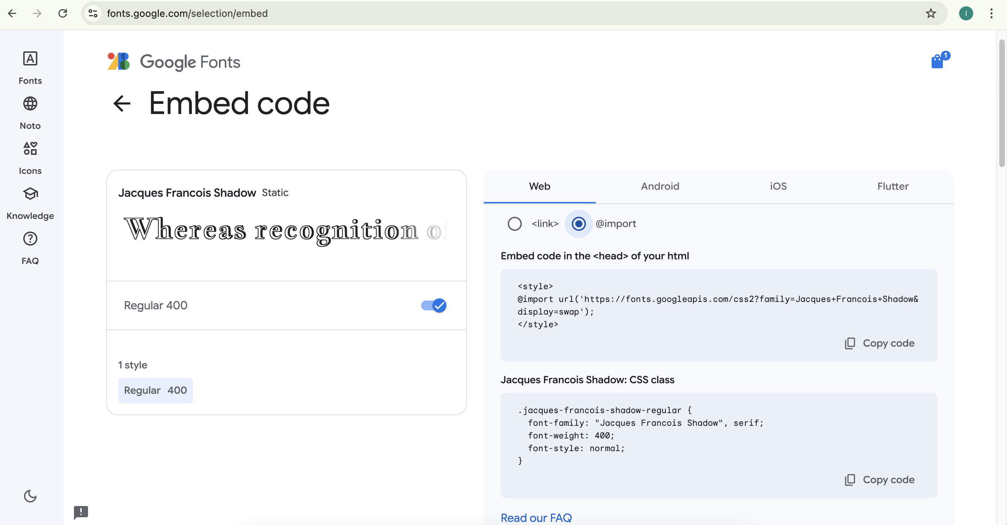Click the '</style>' closing tag line

(x=538, y=325)
